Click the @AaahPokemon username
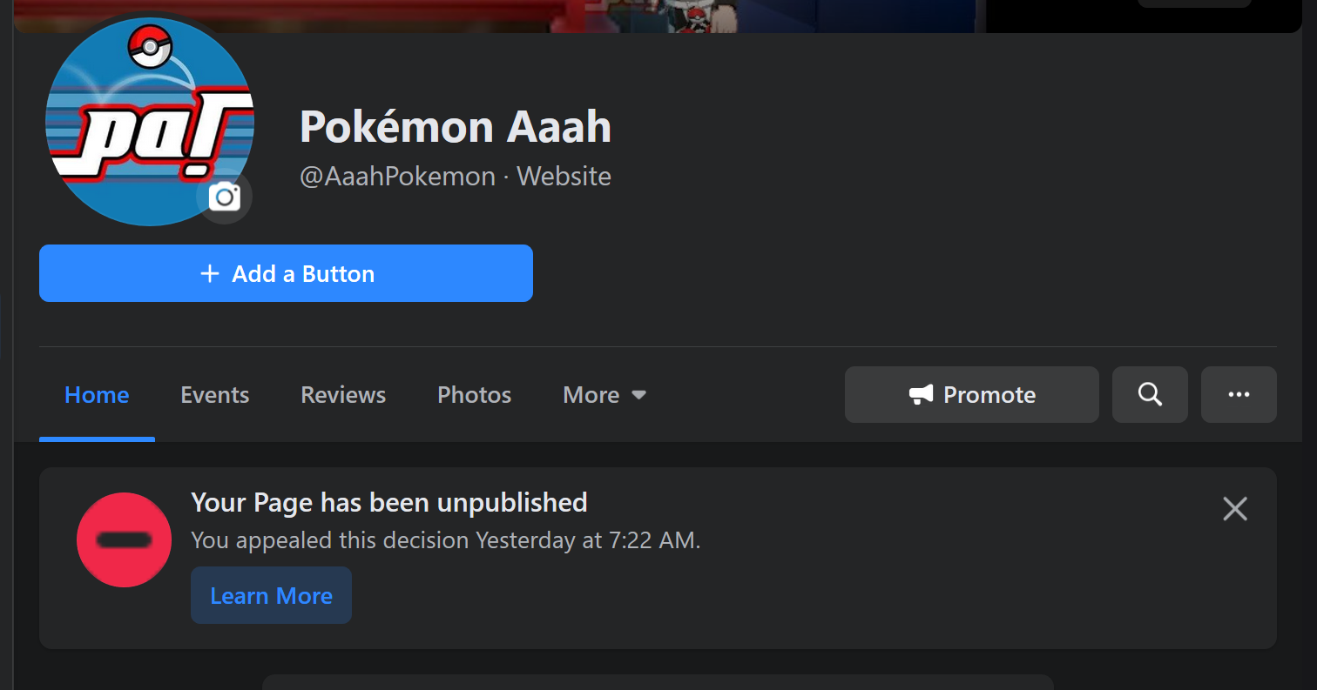This screenshot has width=1317, height=690. [x=397, y=177]
